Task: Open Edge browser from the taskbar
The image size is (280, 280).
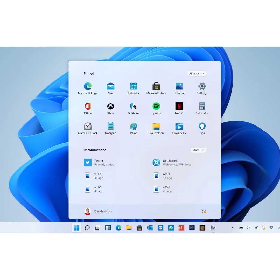Action: point(118,228)
